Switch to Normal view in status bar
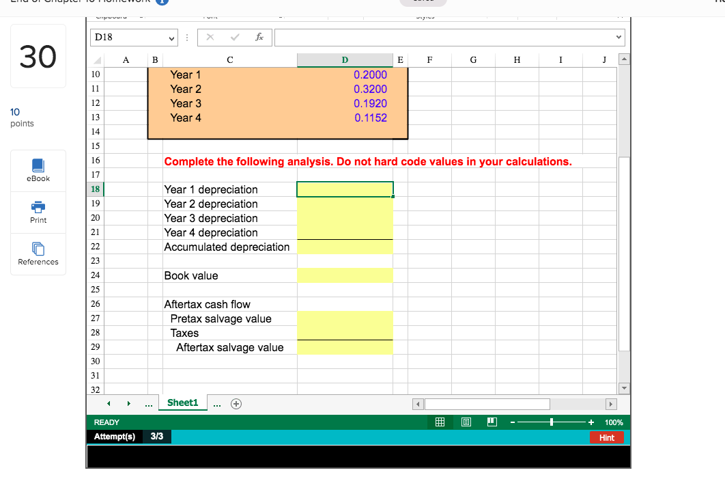Screen dimensions: 725x492 click(x=440, y=422)
